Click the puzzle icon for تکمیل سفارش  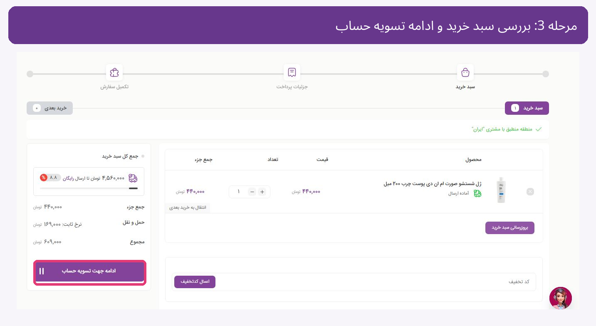114,73
